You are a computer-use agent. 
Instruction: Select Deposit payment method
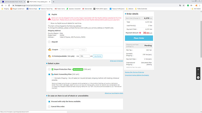49,42
